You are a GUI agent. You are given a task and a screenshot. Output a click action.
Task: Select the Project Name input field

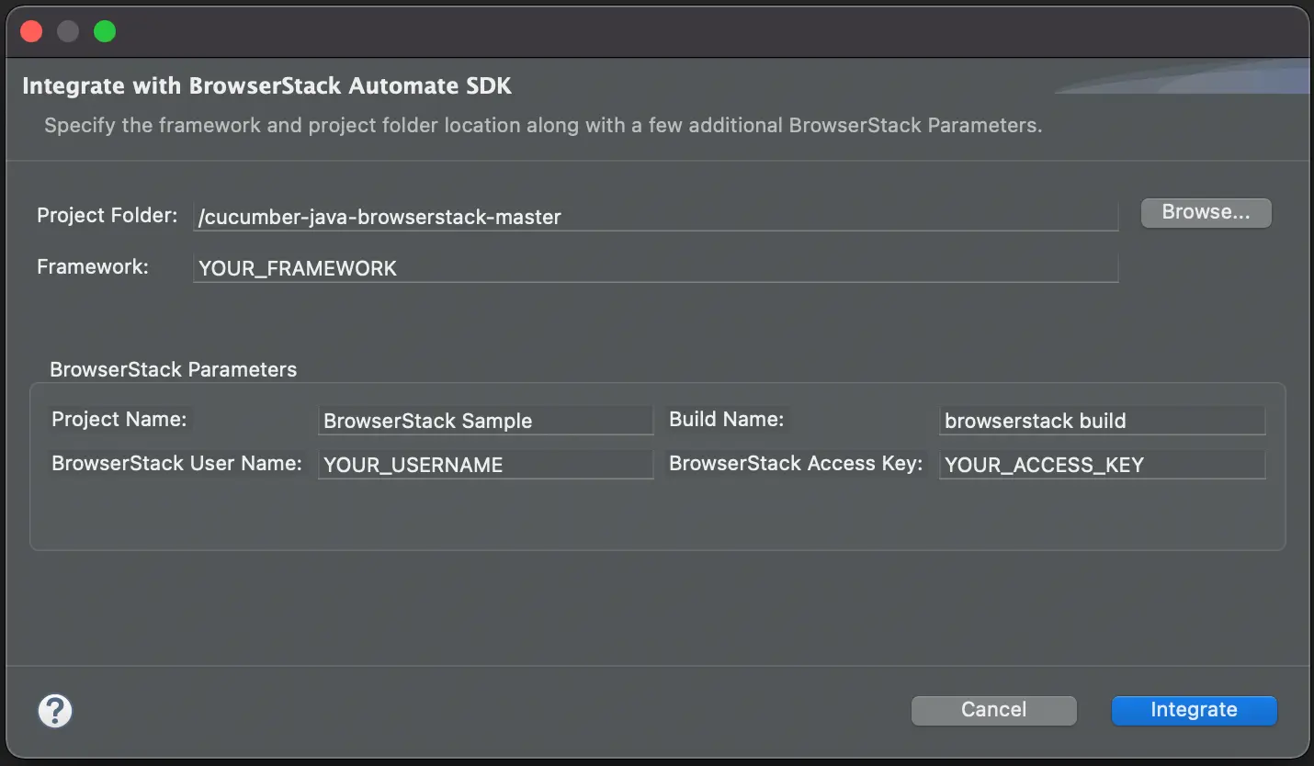485,421
